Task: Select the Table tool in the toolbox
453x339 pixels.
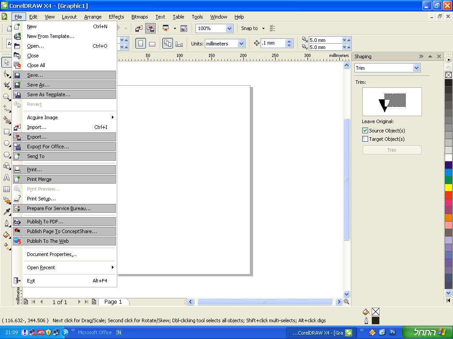Action: pos(7,189)
